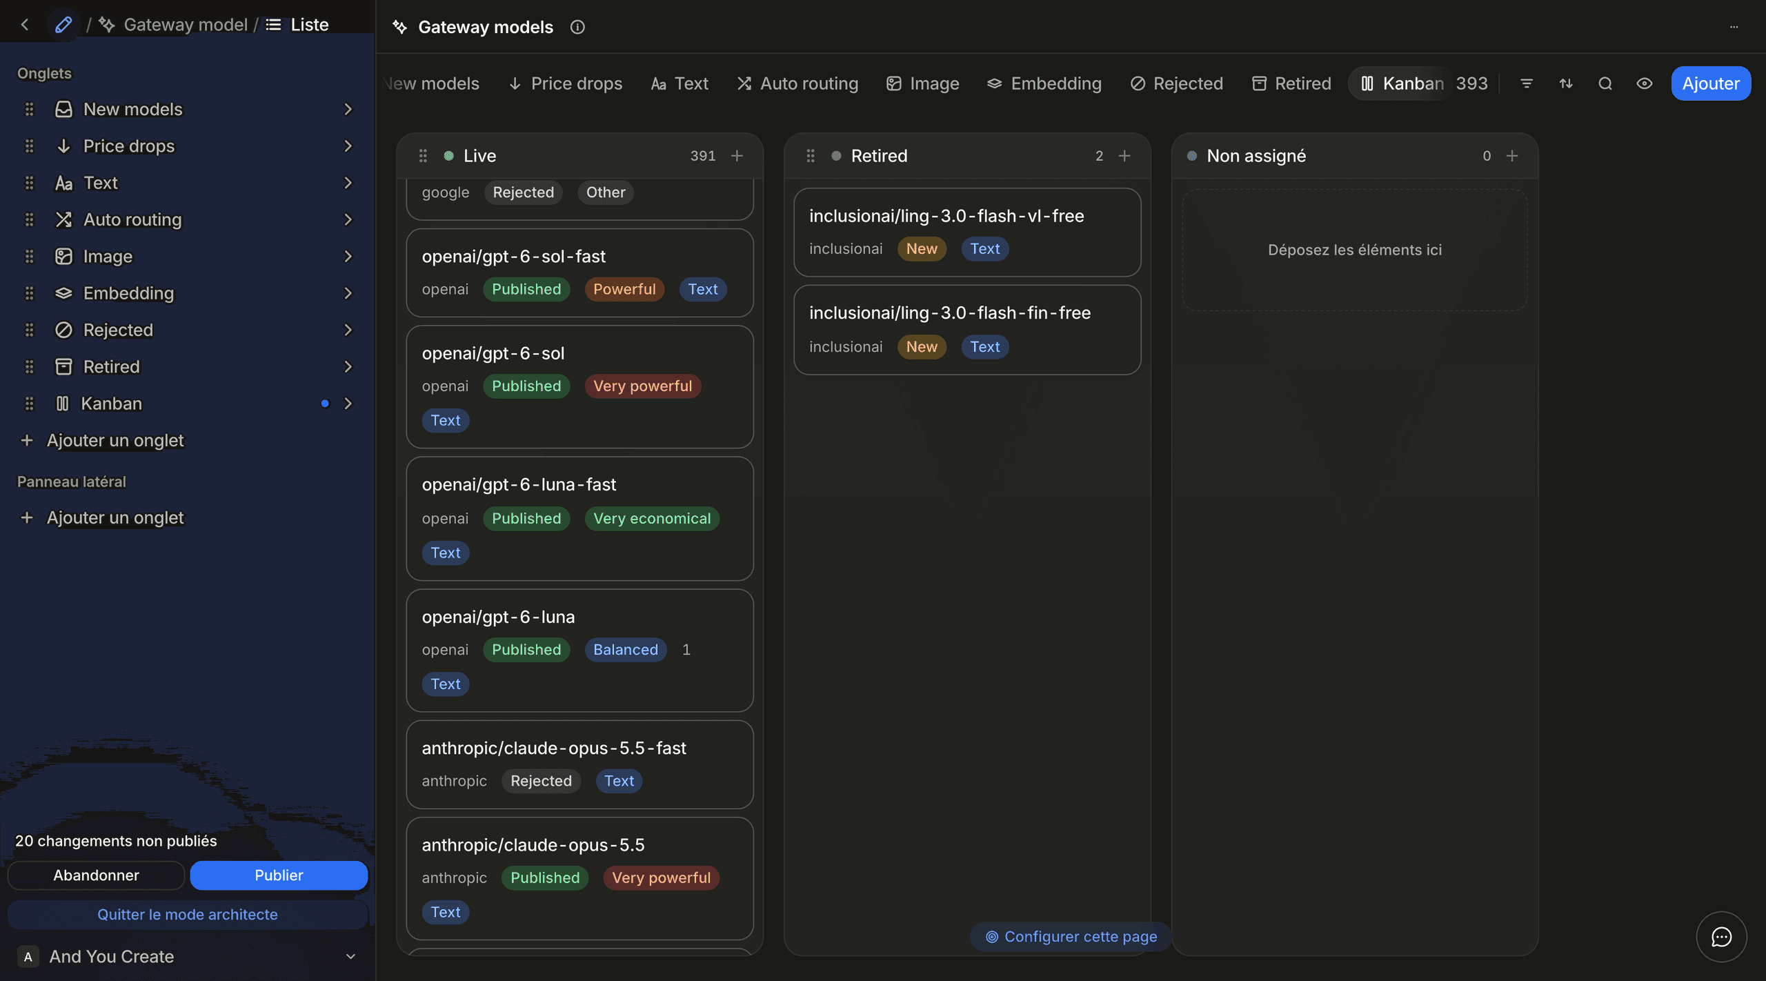Viewport: 1766px width, 981px height.
Task: Expand the Text sidebar chevron
Action: point(348,183)
